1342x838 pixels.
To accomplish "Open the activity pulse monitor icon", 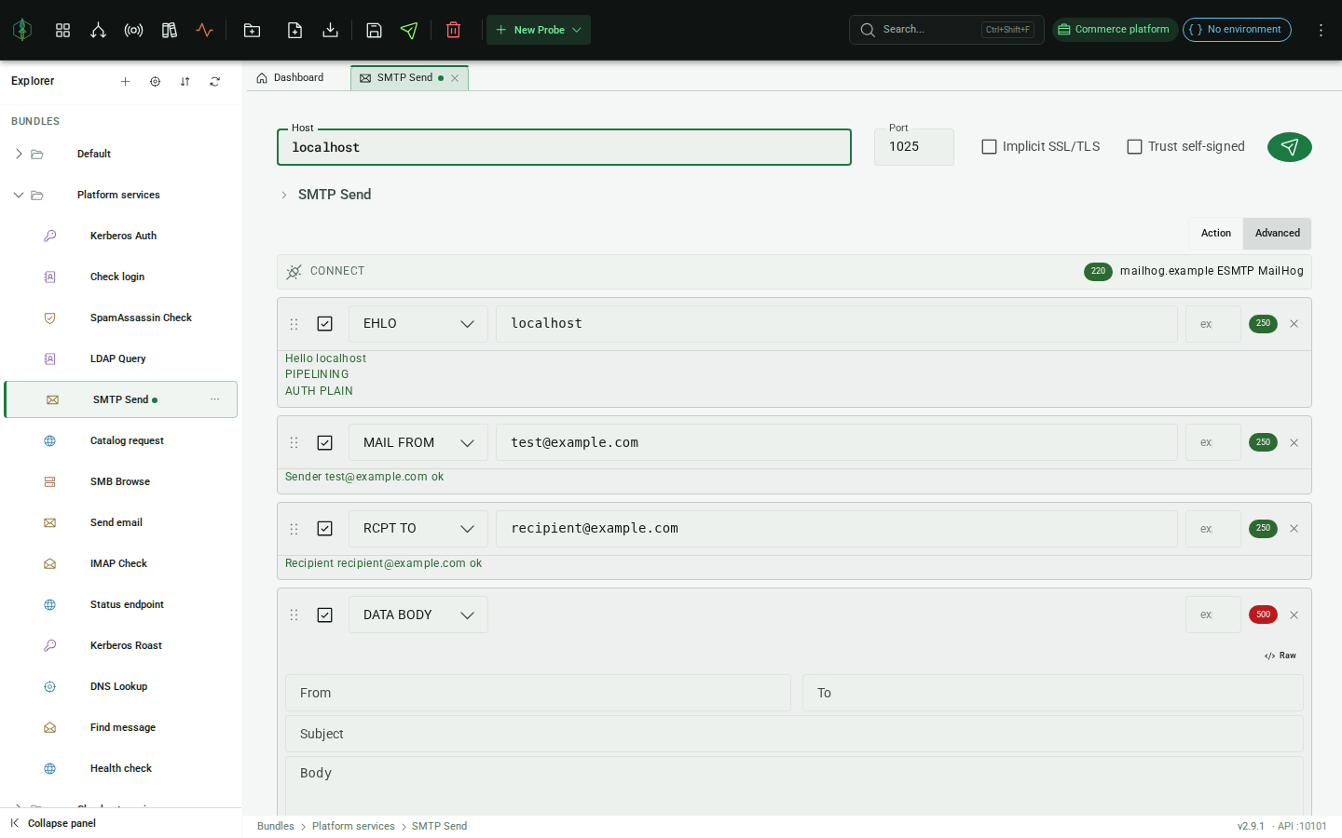I will [x=205, y=30].
